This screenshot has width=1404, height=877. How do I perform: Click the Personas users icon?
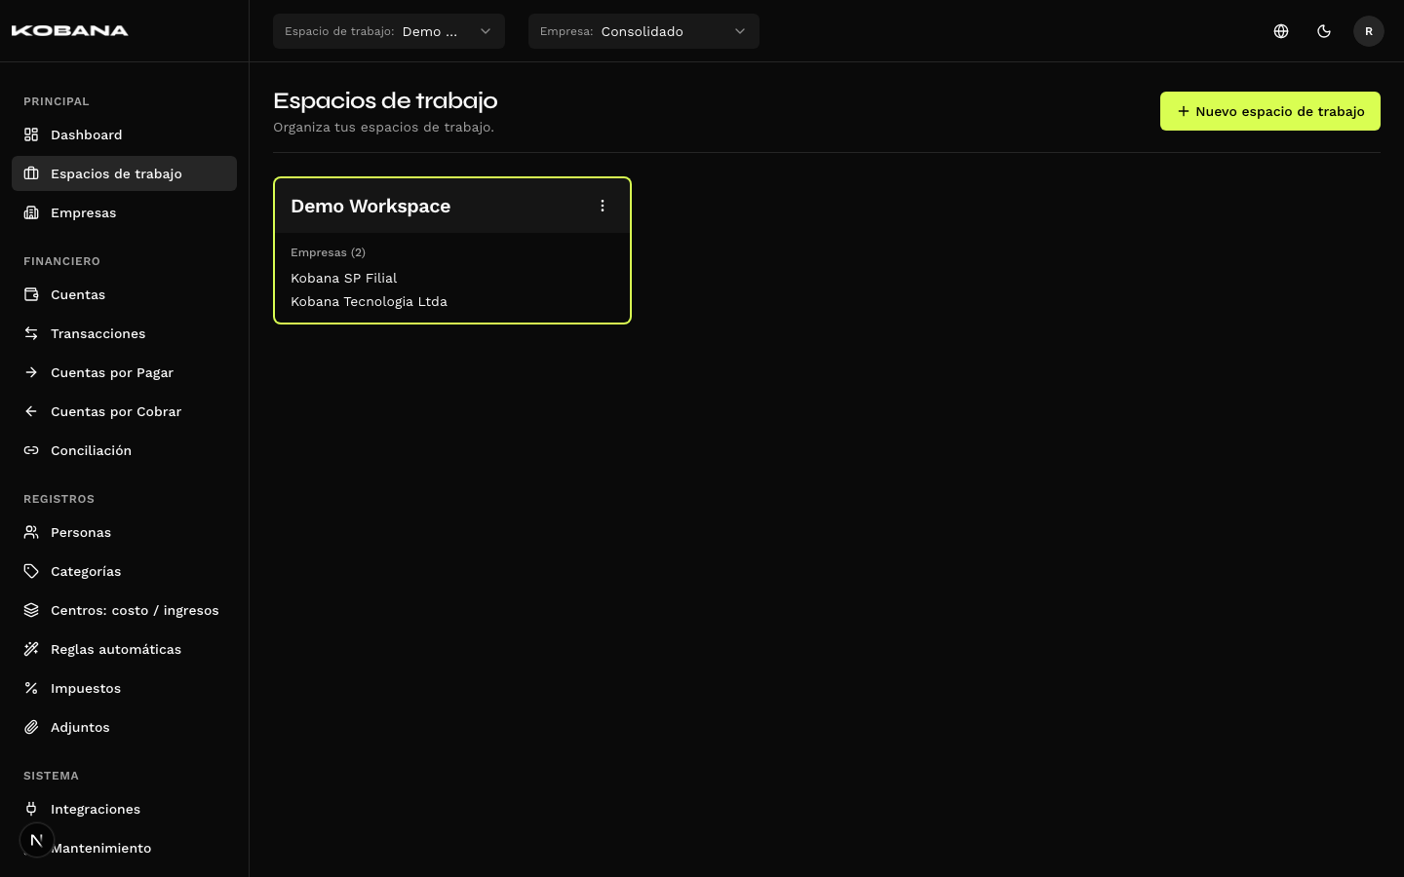coord(31,532)
